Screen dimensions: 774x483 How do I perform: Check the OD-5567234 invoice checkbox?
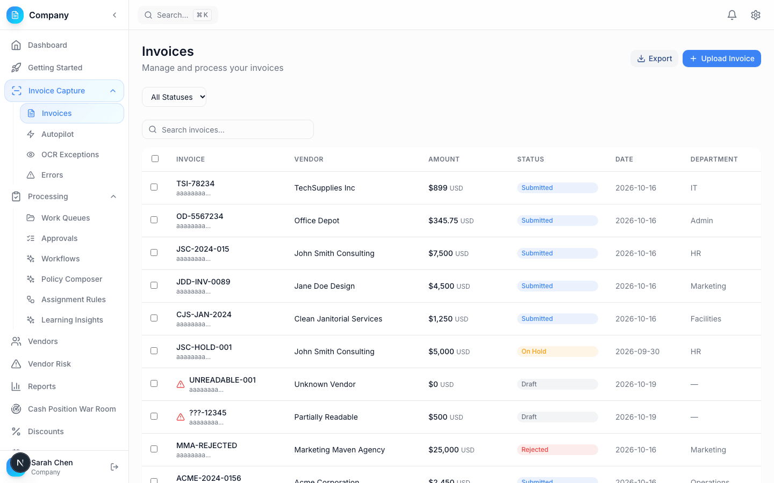coord(154,220)
